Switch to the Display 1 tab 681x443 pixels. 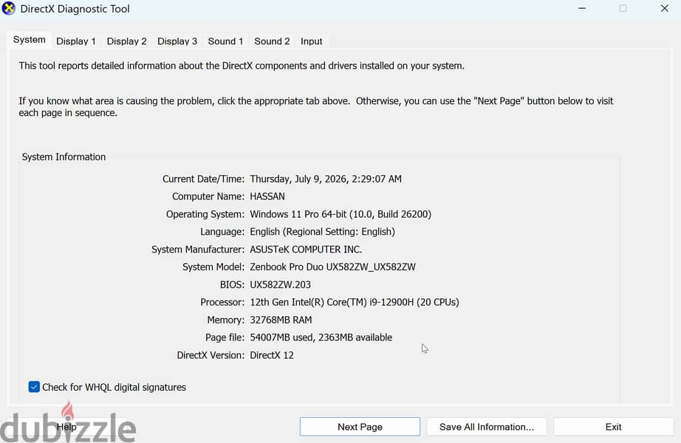pyautogui.click(x=75, y=41)
